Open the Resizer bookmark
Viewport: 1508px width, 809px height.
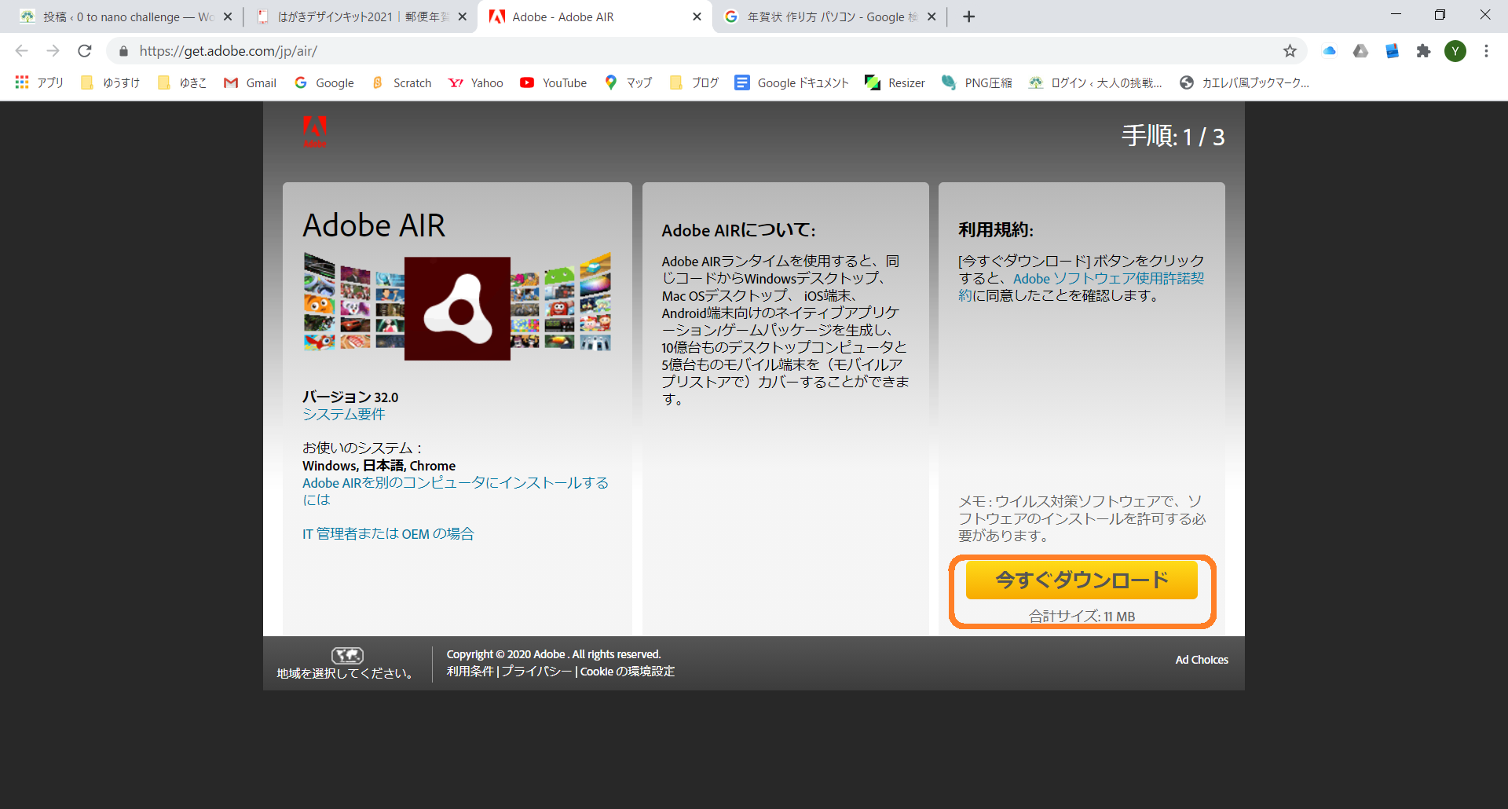click(x=895, y=82)
